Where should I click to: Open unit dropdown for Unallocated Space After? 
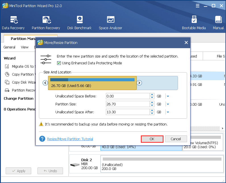coord(168,112)
